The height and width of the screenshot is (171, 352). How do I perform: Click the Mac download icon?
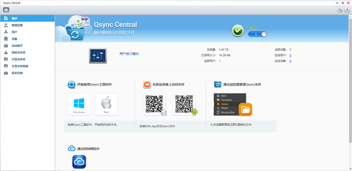click(x=106, y=104)
